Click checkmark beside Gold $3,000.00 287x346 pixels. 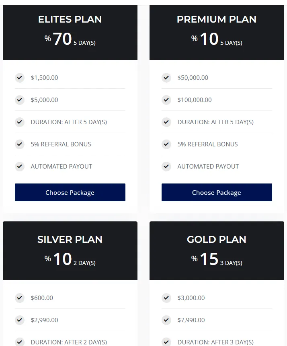point(166,298)
